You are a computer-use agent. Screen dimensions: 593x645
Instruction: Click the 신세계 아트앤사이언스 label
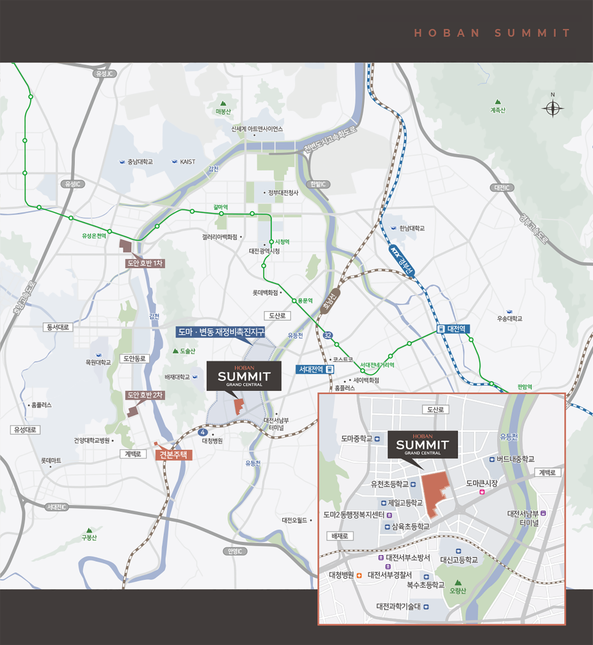(257, 129)
